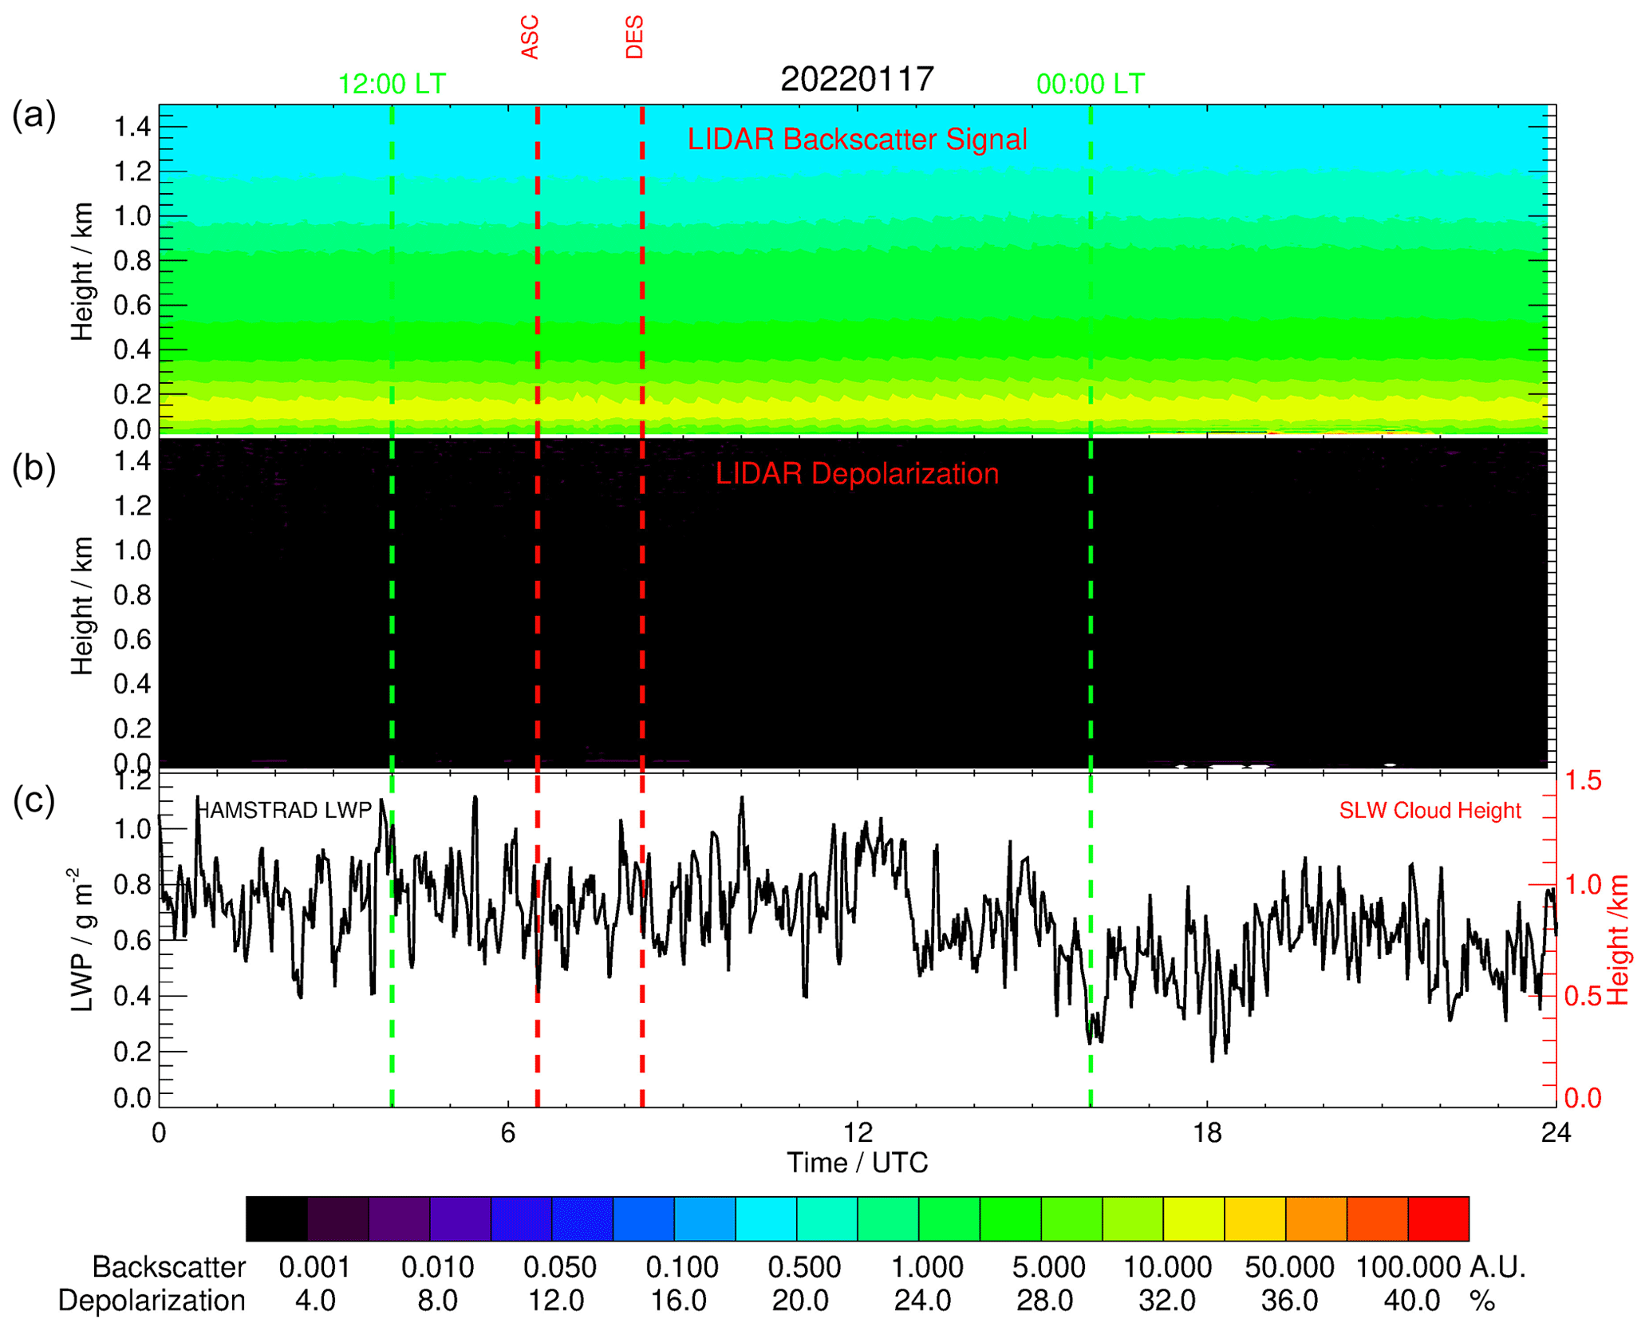1649x1331 pixels.
Task: Click the panel (c) label
Action: pyautogui.click(x=34, y=800)
